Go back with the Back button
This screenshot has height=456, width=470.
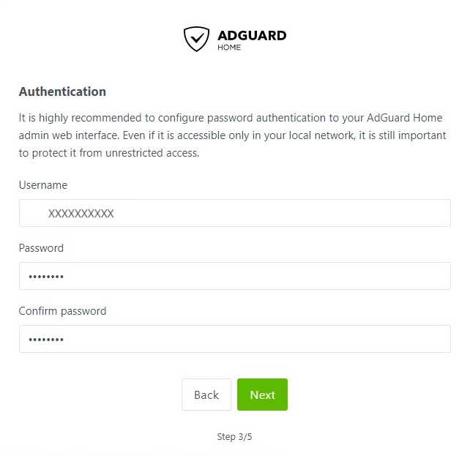coord(206,395)
